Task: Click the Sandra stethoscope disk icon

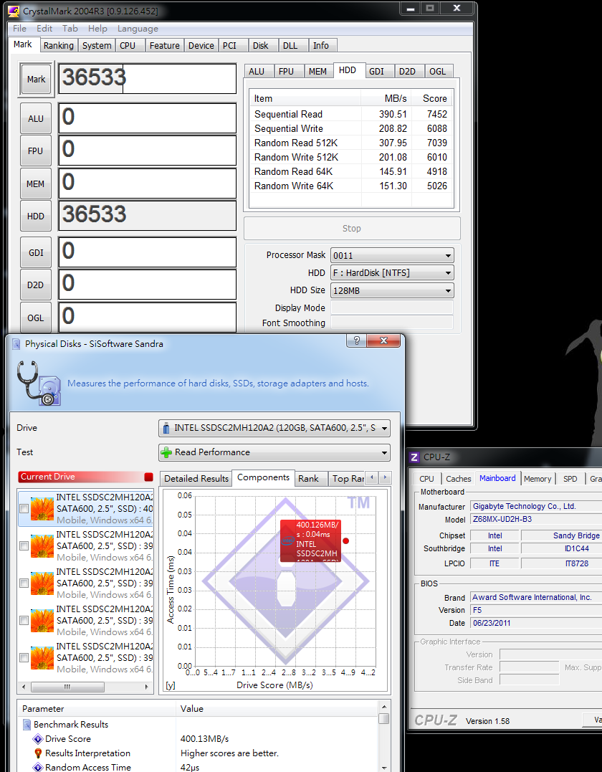Action: click(x=39, y=383)
